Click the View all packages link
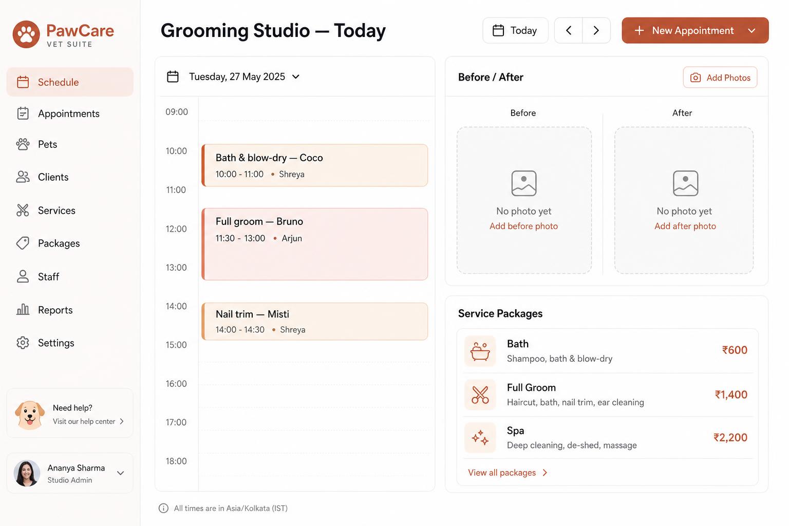Screen dimensions: 789x526 pyautogui.click(x=502, y=473)
